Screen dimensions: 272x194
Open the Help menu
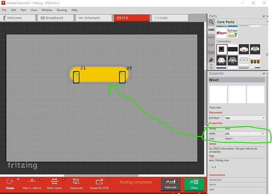tap(75, 10)
